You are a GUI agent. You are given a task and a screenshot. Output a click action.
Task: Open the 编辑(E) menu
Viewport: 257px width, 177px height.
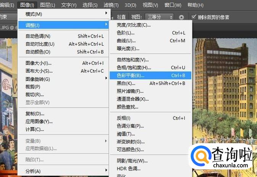point(7,5)
